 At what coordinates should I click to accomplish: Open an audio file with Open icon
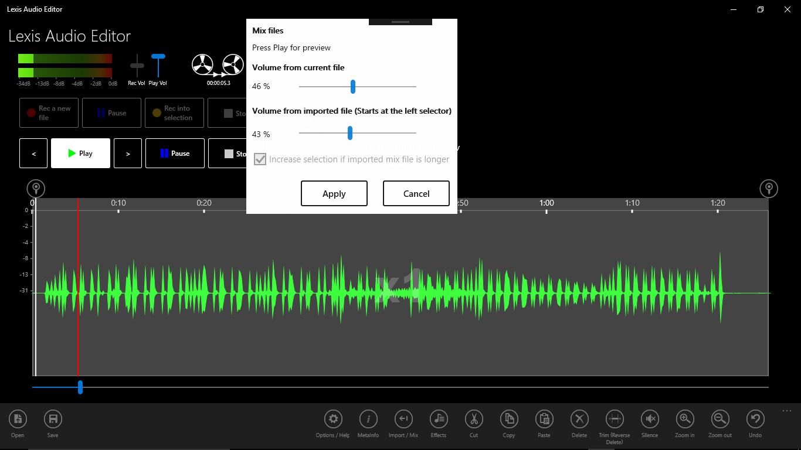(18, 419)
